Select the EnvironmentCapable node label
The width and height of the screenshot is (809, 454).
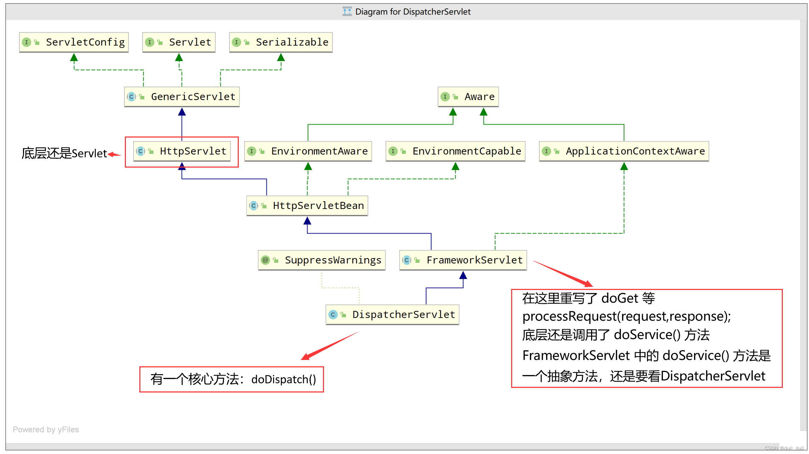click(x=467, y=151)
